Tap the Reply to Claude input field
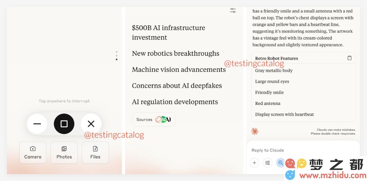367x181 pixels. point(303,150)
